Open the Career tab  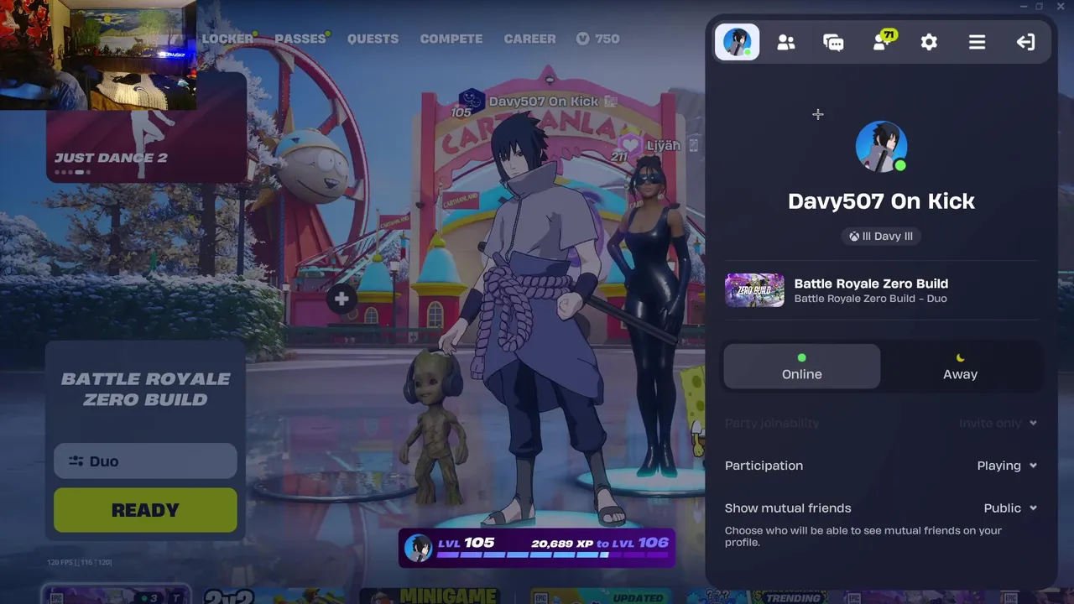pyautogui.click(x=529, y=39)
